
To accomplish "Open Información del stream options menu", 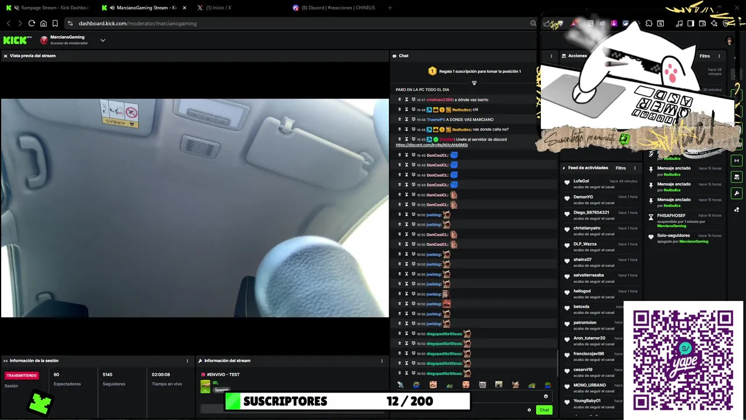I will pos(382,360).
